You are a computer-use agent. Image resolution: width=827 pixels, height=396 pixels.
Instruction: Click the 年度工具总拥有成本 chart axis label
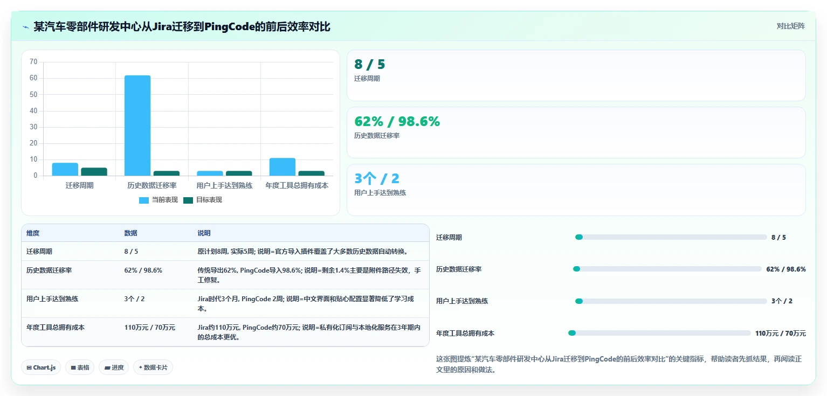click(x=297, y=185)
